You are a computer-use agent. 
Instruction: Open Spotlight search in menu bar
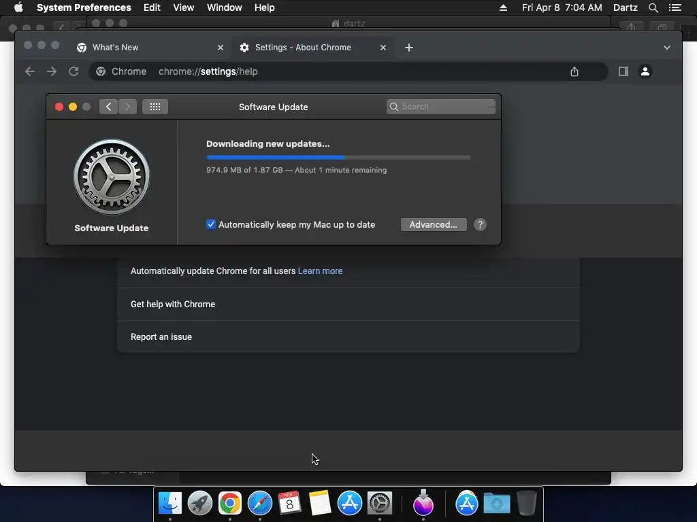click(x=653, y=7)
